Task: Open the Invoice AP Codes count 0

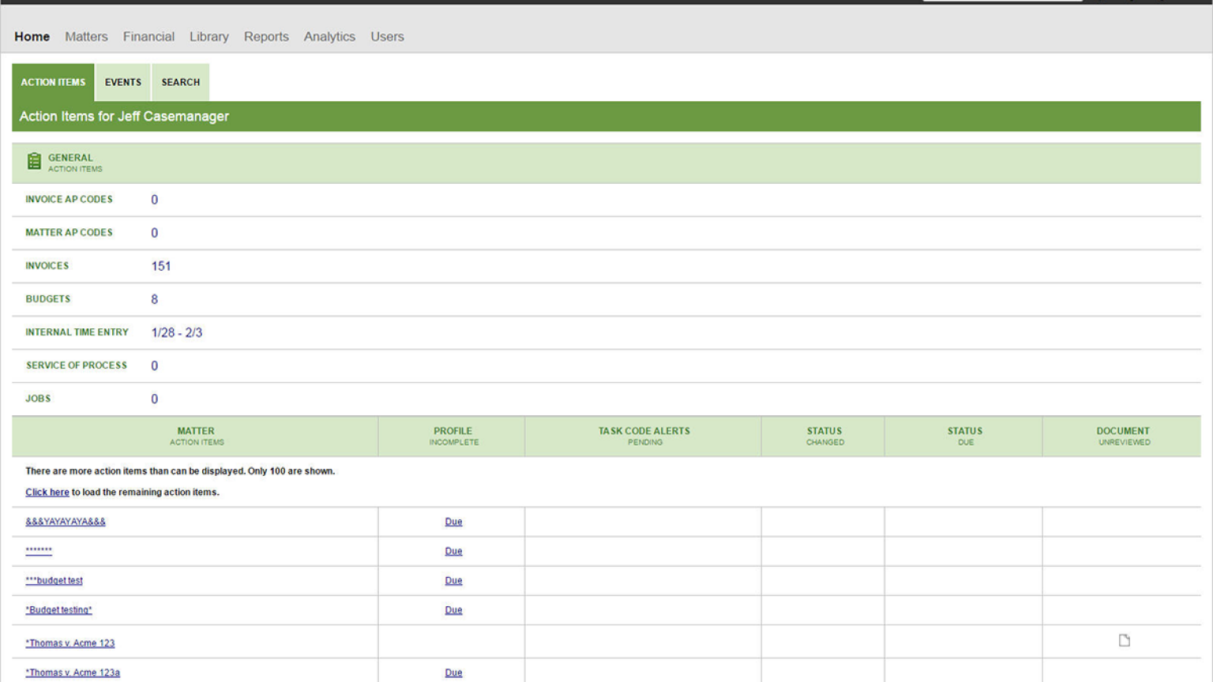Action: (154, 200)
